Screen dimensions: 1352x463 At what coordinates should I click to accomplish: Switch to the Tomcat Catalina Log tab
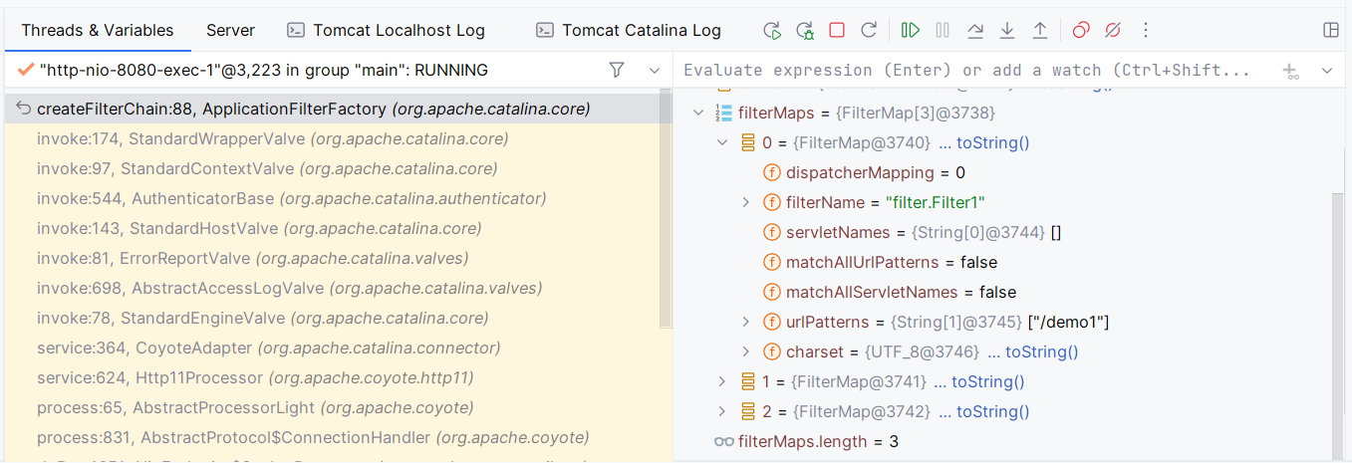pyautogui.click(x=628, y=31)
